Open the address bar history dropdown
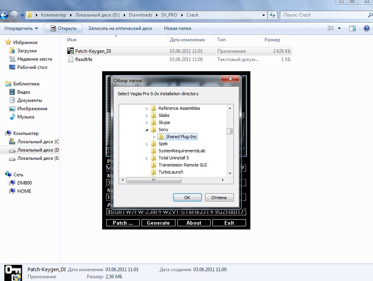The width and height of the screenshot is (373, 281). [x=263, y=15]
